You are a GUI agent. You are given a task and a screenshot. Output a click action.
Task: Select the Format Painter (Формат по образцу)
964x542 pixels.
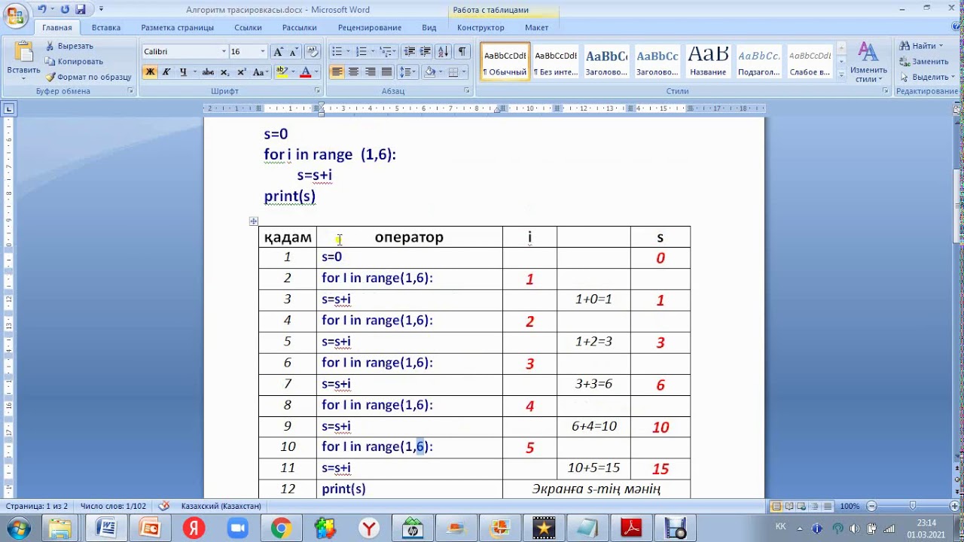(x=88, y=77)
